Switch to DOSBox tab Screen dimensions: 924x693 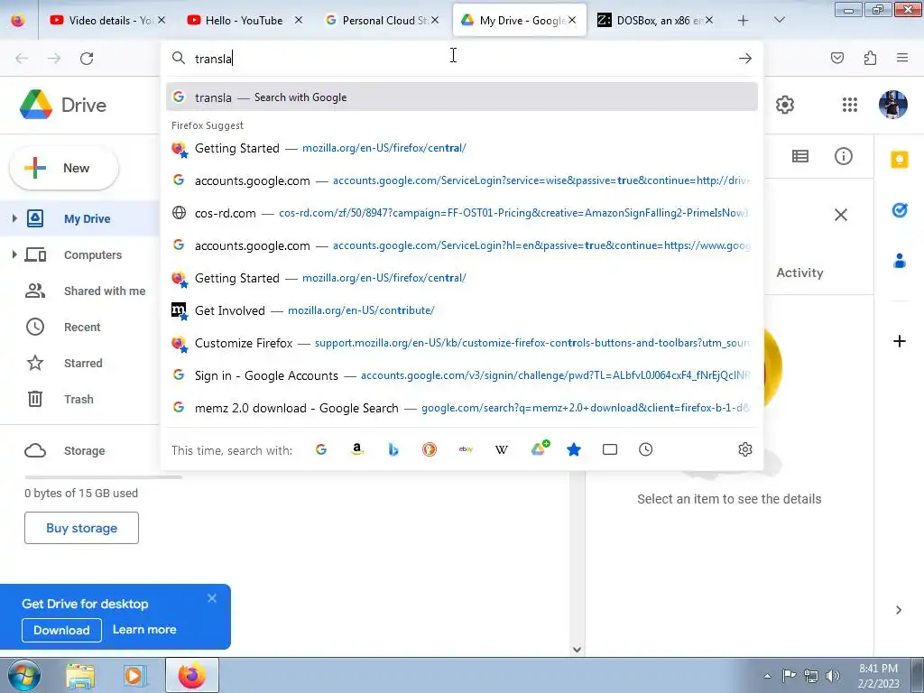(655, 20)
